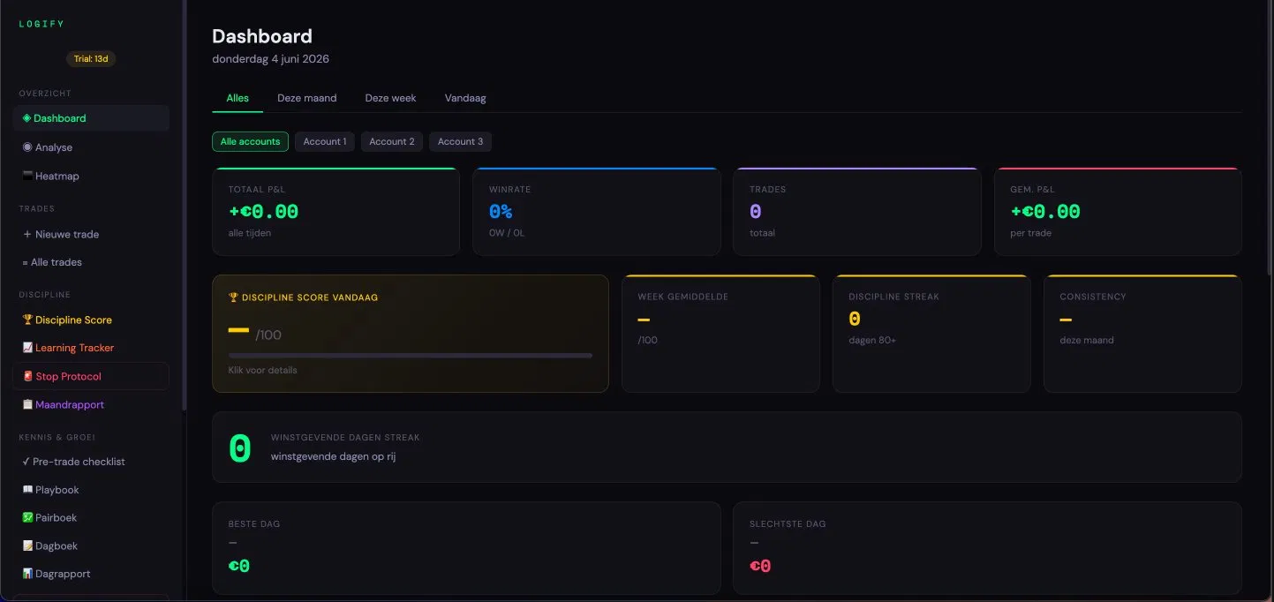Click the plus icon for Nieuwe trade

(27, 235)
